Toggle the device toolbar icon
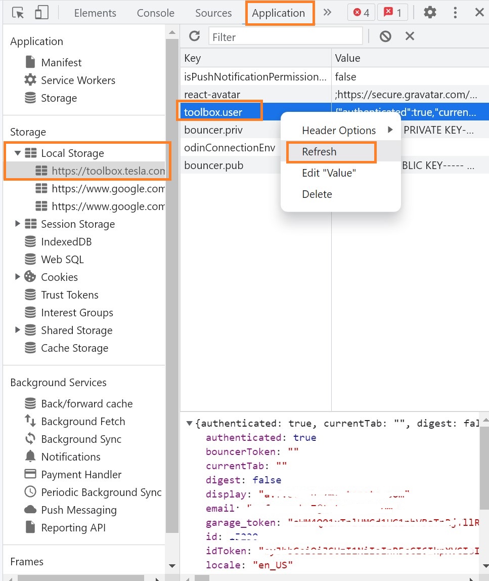Image resolution: width=489 pixels, height=581 pixels. (41, 13)
